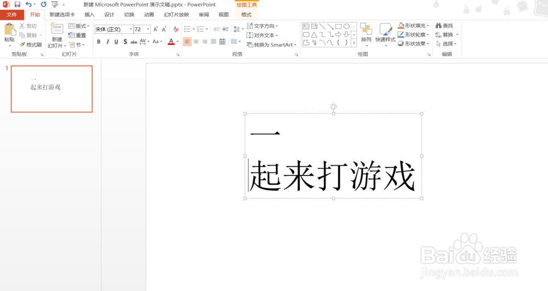Increase font size with the larger A icon

(156, 30)
